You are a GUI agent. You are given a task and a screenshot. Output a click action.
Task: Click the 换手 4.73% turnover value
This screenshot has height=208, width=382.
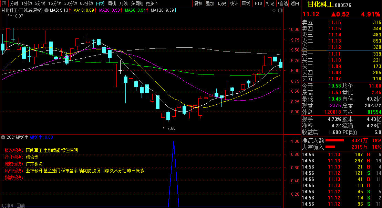(x=334, y=119)
